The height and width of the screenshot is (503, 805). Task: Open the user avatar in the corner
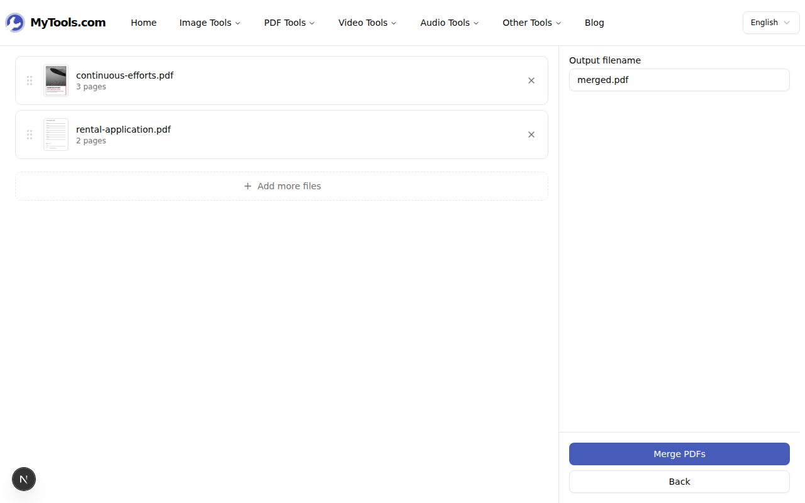(24, 479)
